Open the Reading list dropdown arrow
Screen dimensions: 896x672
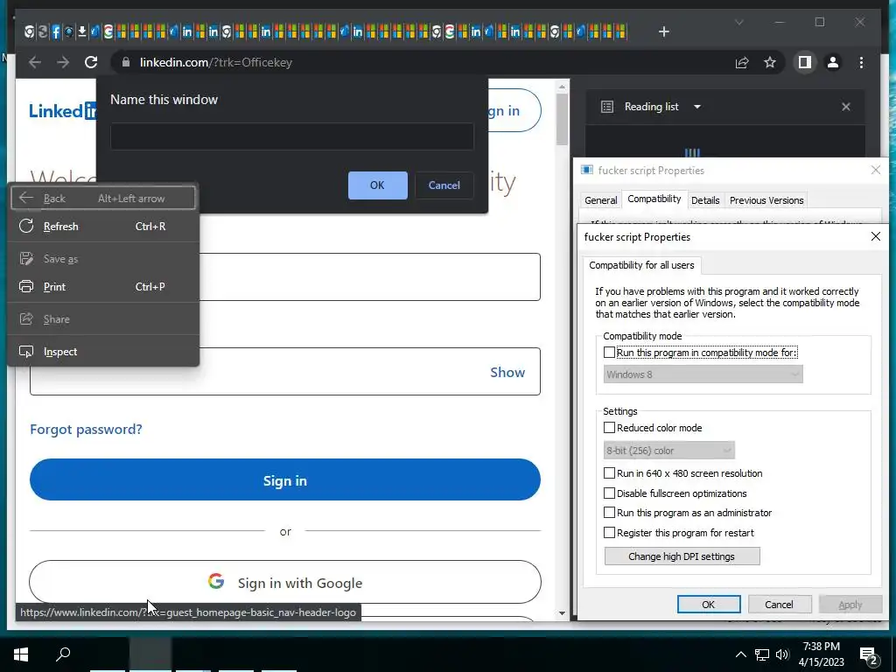(x=697, y=107)
